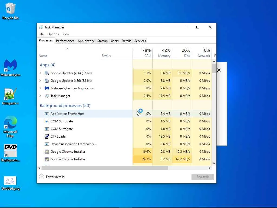Click second Google Updater (x86) process icon
The image size is (277, 208).
pyautogui.click(x=47, y=81)
